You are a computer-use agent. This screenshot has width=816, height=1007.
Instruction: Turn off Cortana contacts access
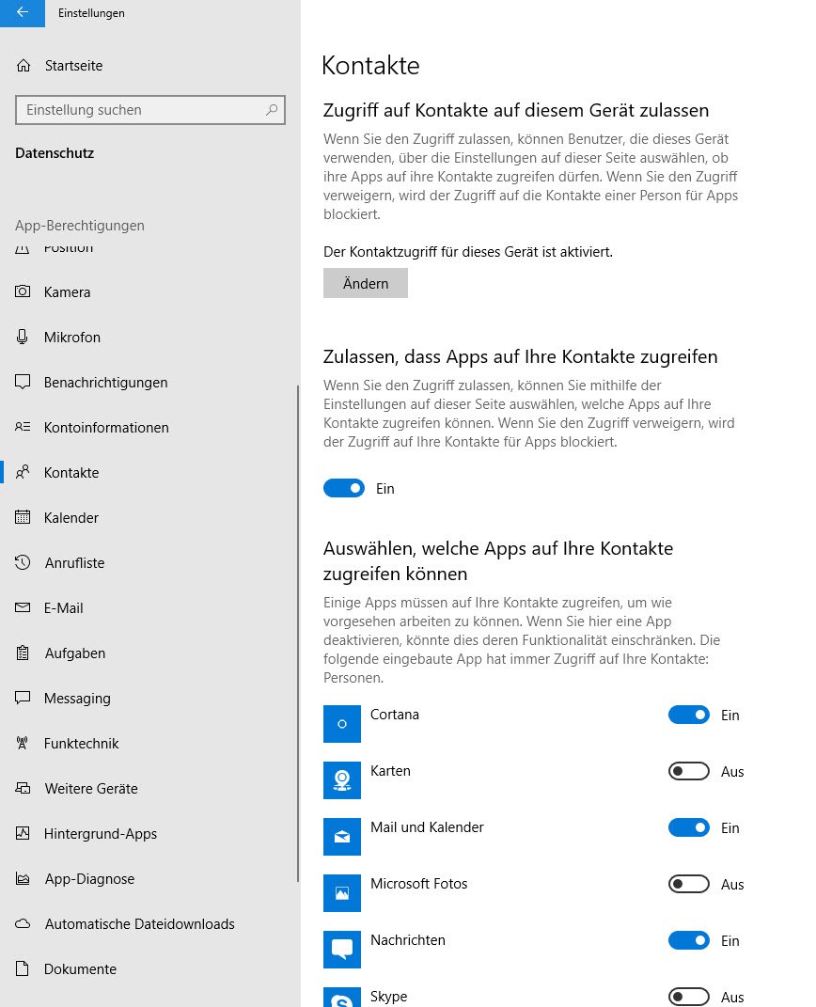pyautogui.click(x=689, y=716)
